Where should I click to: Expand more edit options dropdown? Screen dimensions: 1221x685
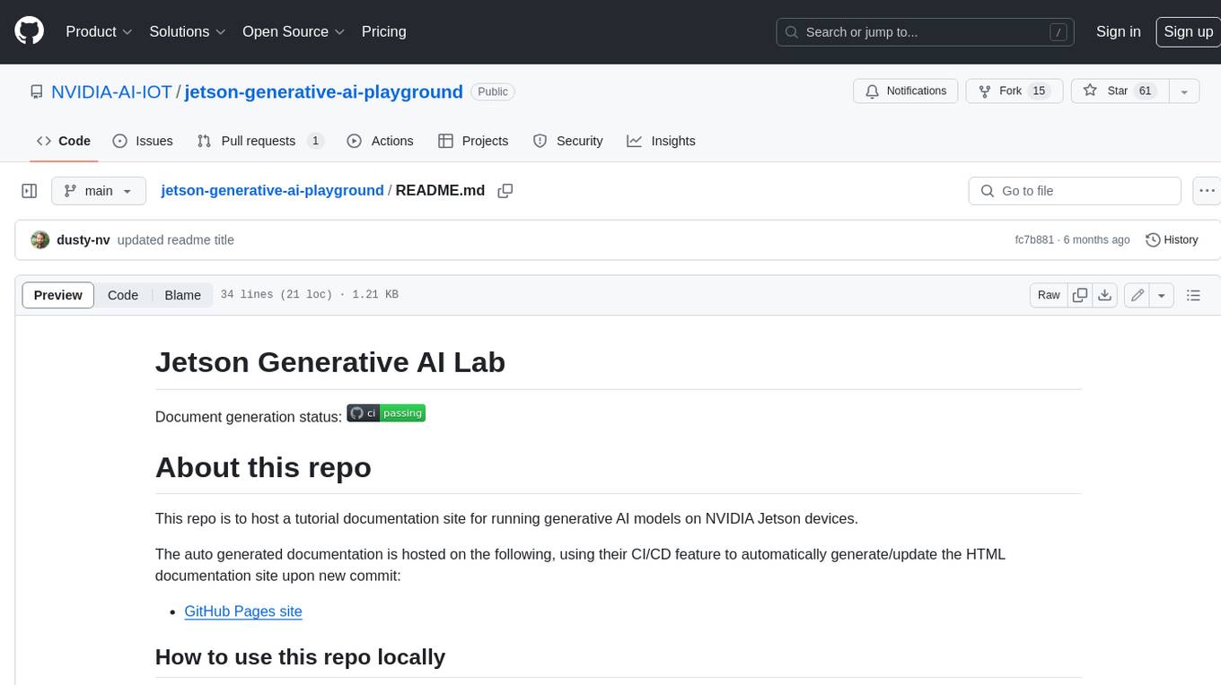[x=1162, y=295]
